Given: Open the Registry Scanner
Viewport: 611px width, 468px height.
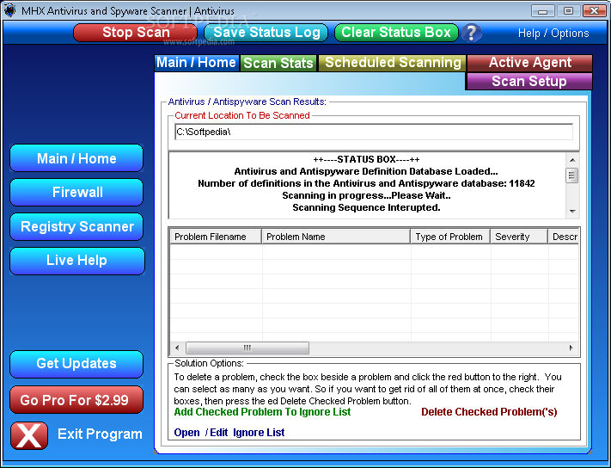Looking at the screenshot, I should [76, 226].
